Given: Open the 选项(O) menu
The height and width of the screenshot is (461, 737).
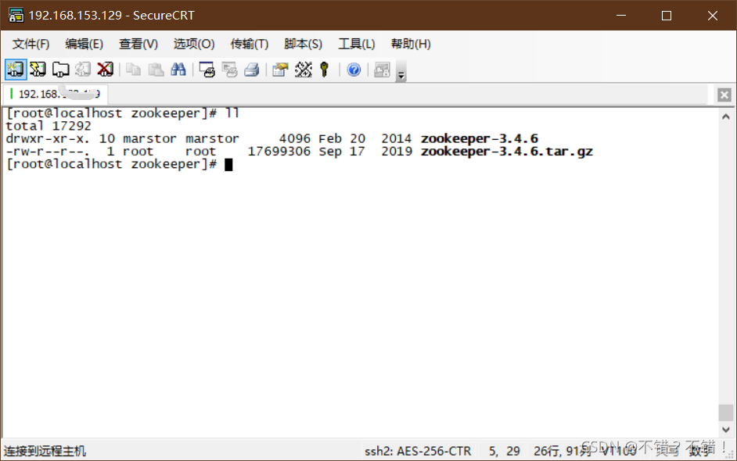Looking at the screenshot, I should tap(194, 44).
